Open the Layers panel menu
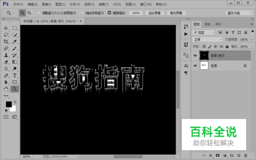This screenshot has width=256, height=160. [252, 24]
